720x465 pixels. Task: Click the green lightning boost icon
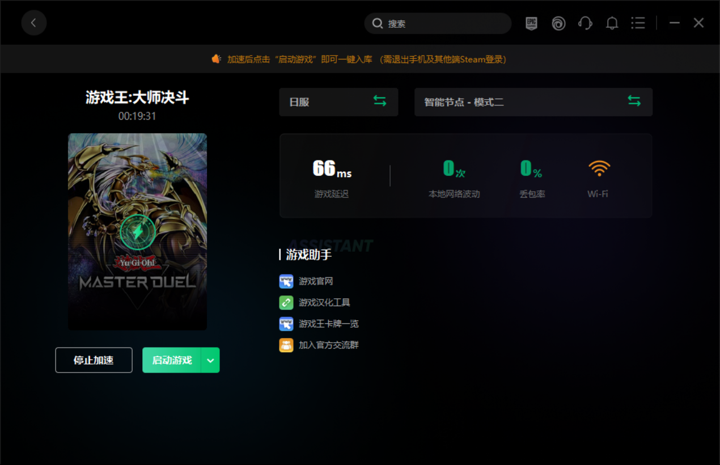click(x=138, y=232)
